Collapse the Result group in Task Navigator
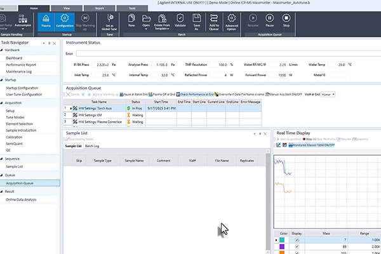381x254 pixels. tap(2, 192)
